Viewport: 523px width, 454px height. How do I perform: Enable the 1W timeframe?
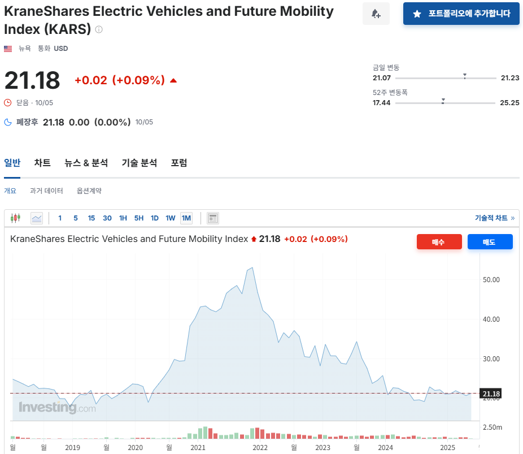click(170, 218)
